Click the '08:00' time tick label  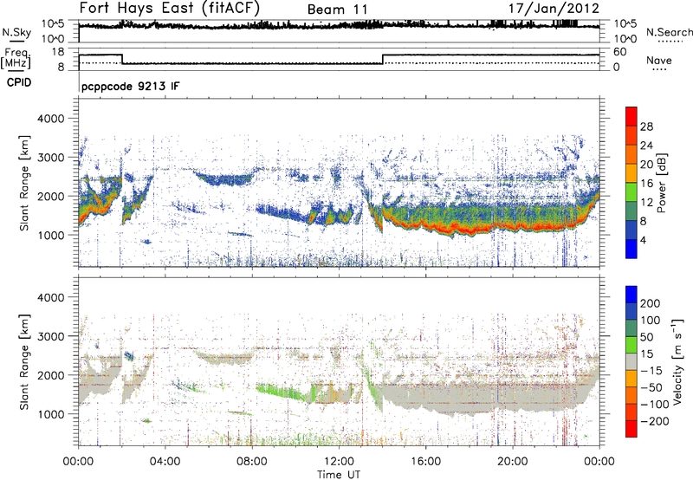click(252, 462)
